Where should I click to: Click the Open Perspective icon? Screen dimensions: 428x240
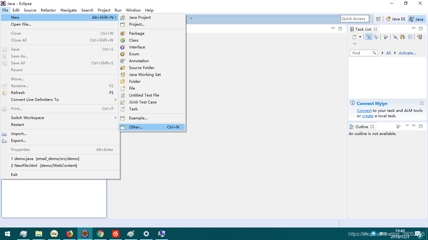click(378, 19)
